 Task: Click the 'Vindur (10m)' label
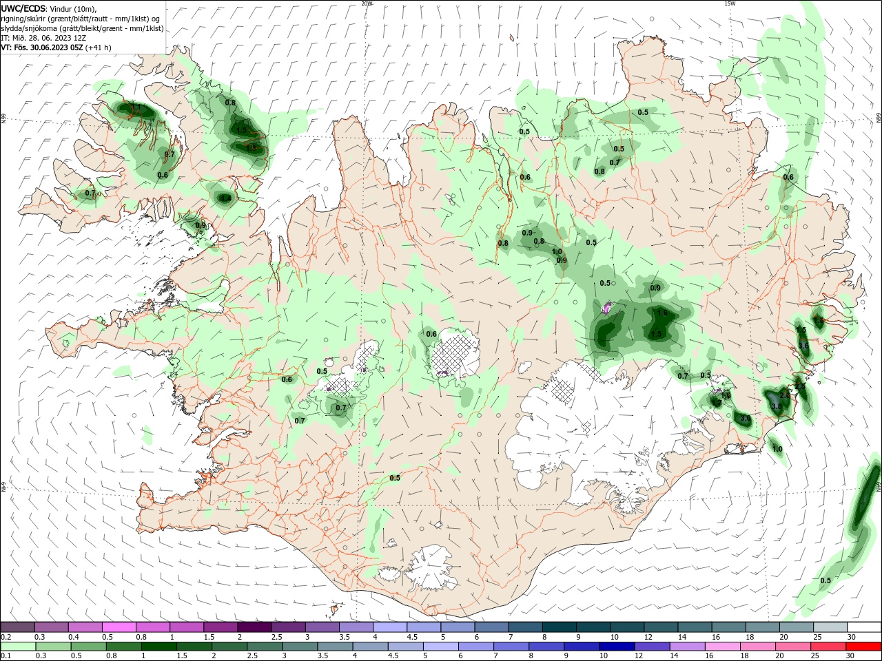(73, 8)
